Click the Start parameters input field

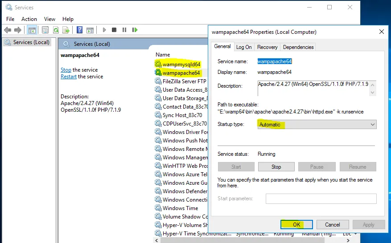(321, 198)
